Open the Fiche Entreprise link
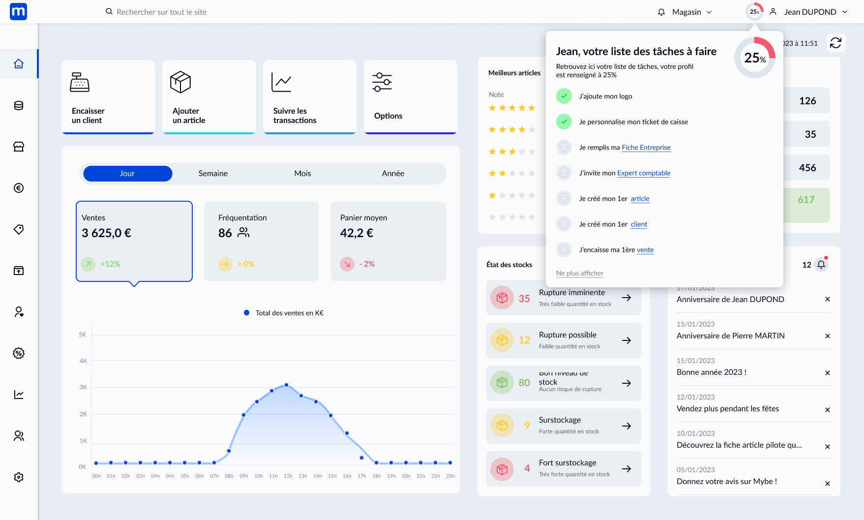Image resolution: width=864 pixels, height=520 pixels. (646, 148)
